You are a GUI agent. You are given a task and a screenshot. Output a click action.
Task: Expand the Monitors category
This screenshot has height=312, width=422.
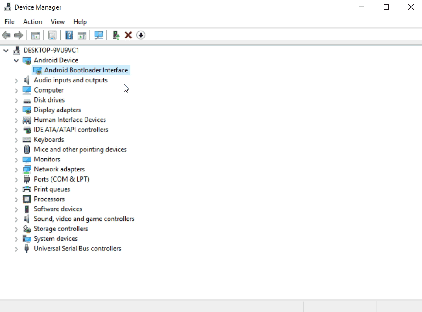coord(17,160)
